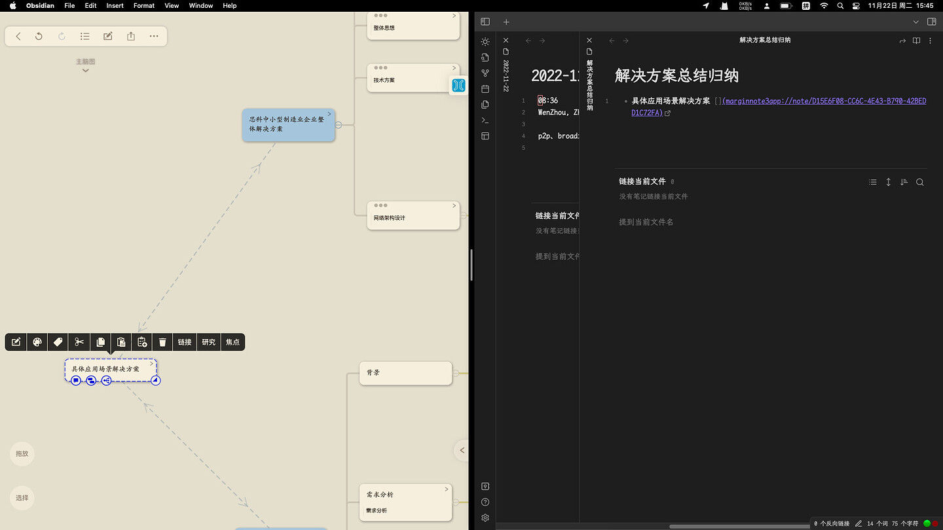This screenshot has height=530, width=943.
Task: Expand the 需求分析 card arrow
Action: [x=447, y=489]
